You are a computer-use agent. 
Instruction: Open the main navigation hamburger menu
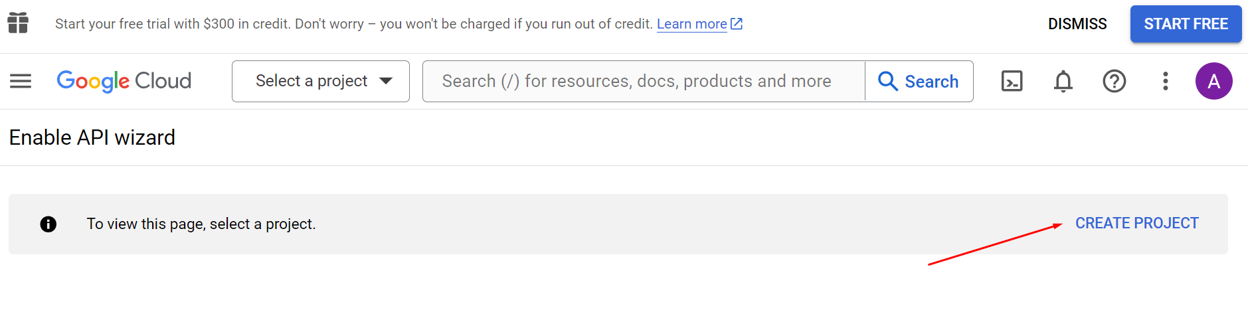pos(21,81)
